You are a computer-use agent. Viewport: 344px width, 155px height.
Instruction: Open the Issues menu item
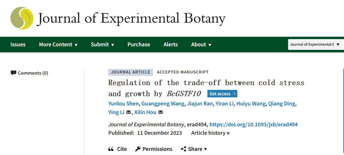(x=18, y=44)
